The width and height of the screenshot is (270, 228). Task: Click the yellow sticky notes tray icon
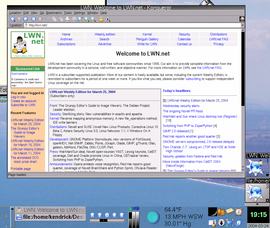pyautogui.click(x=230, y=211)
